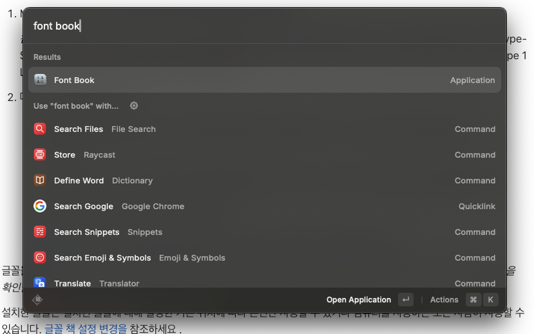Select the Search Google quicklink row

click(265, 206)
